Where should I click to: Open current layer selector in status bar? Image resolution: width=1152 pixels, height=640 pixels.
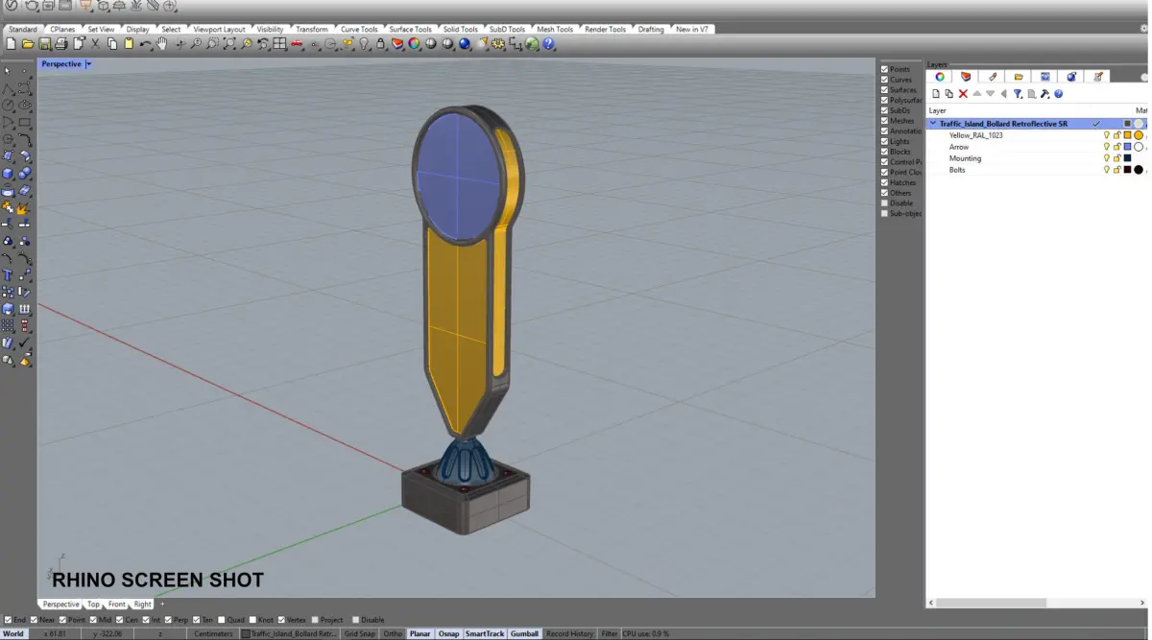click(290, 633)
